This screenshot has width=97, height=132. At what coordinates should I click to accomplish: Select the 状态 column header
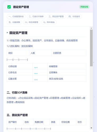tap(81, 122)
